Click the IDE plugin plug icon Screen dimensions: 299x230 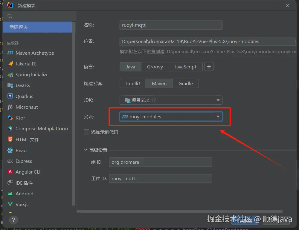pos(10,183)
